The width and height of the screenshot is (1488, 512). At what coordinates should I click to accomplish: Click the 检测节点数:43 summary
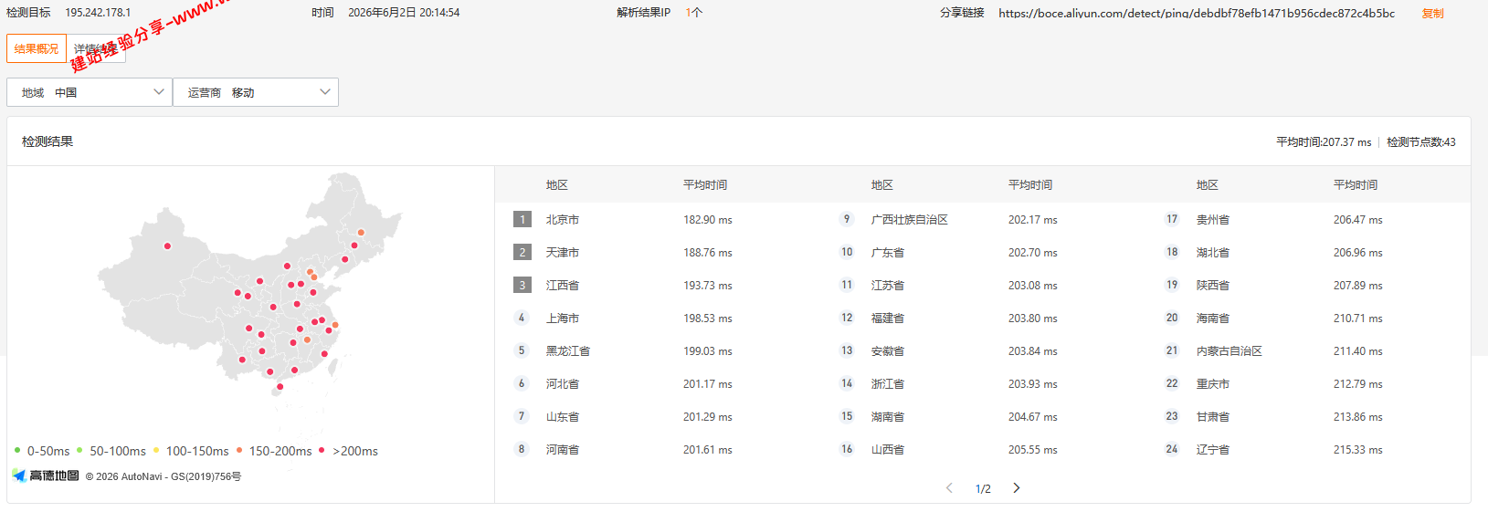click(1421, 141)
